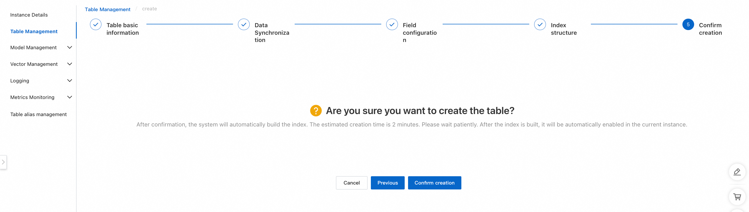Click the Confirm creation button

point(434,183)
